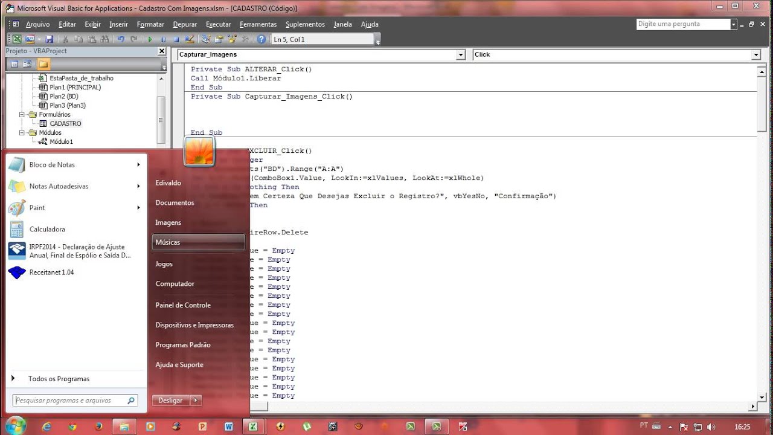Open Bloco de Notas from Start menu
Image resolution: width=773 pixels, height=435 pixels.
coord(75,164)
